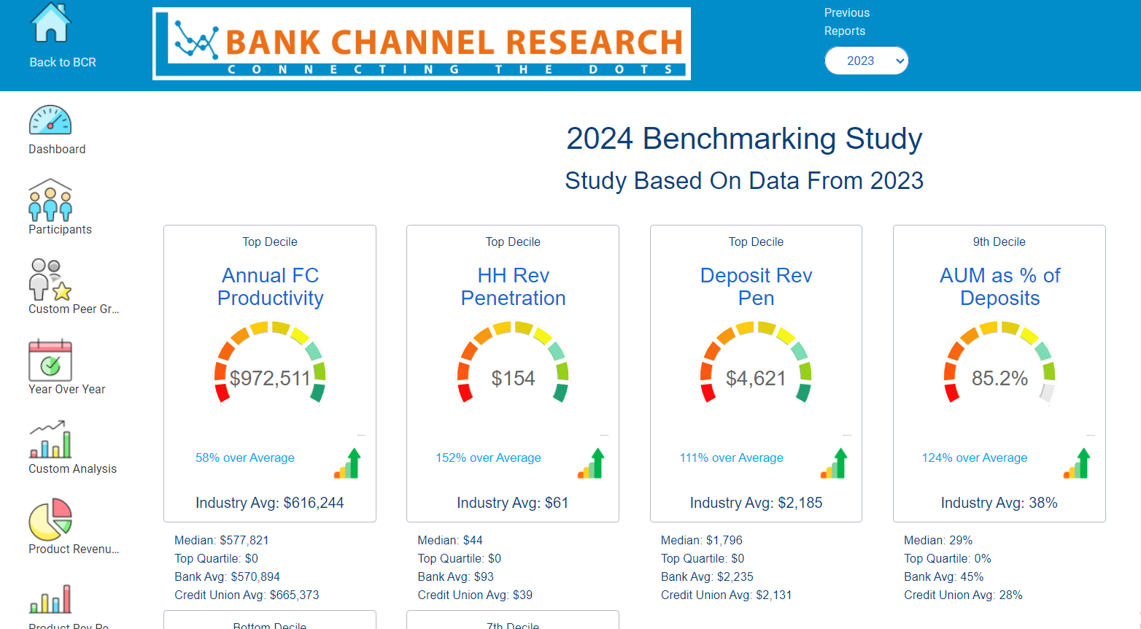Click the Median value under Annual FC Productivity
Image resolution: width=1141 pixels, height=629 pixels.
coord(223,540)
